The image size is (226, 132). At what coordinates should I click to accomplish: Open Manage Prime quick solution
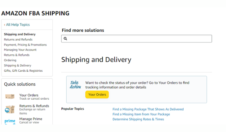(31, 120)
